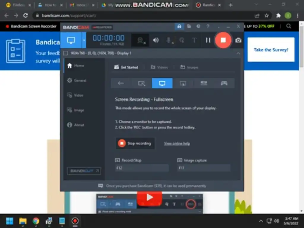Open the Video settings section
This screenshot has width=304, height=228.
click(x=75, y=95)
